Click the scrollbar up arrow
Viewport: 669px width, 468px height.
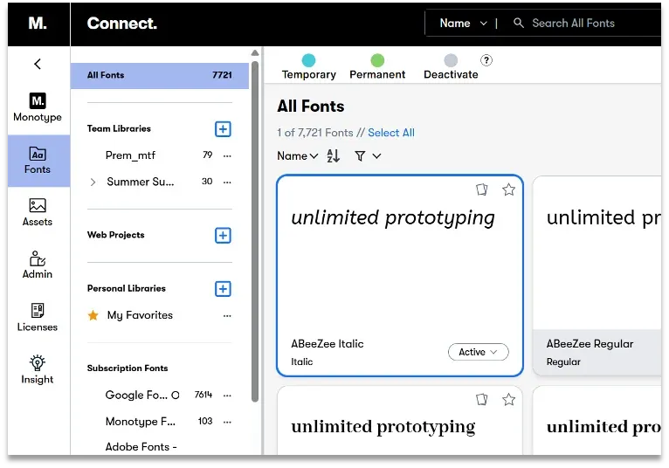255,53
